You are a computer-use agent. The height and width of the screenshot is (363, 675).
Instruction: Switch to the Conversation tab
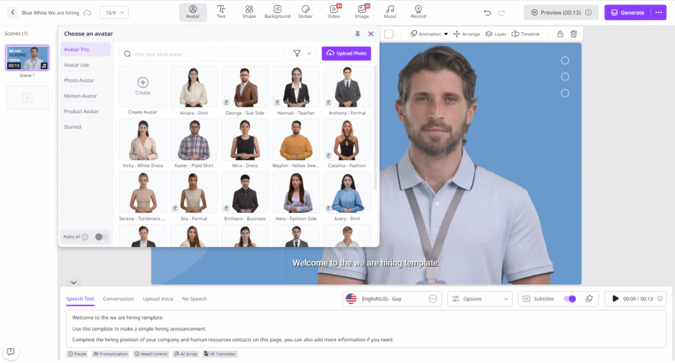(x=118, y=299)
